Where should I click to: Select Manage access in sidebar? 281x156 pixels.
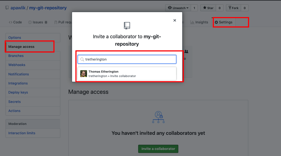click(33, 47)
